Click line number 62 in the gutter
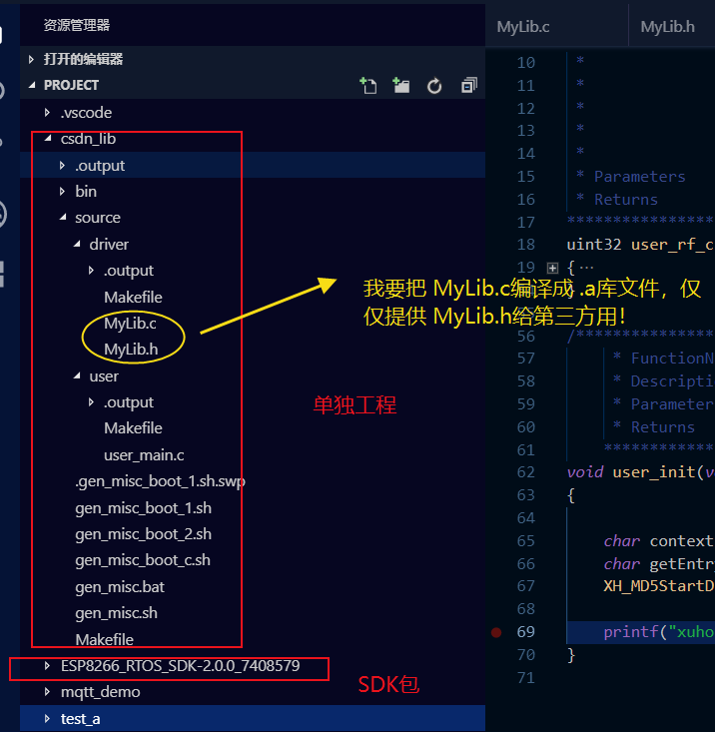The image size is (715, 732). 526,472
